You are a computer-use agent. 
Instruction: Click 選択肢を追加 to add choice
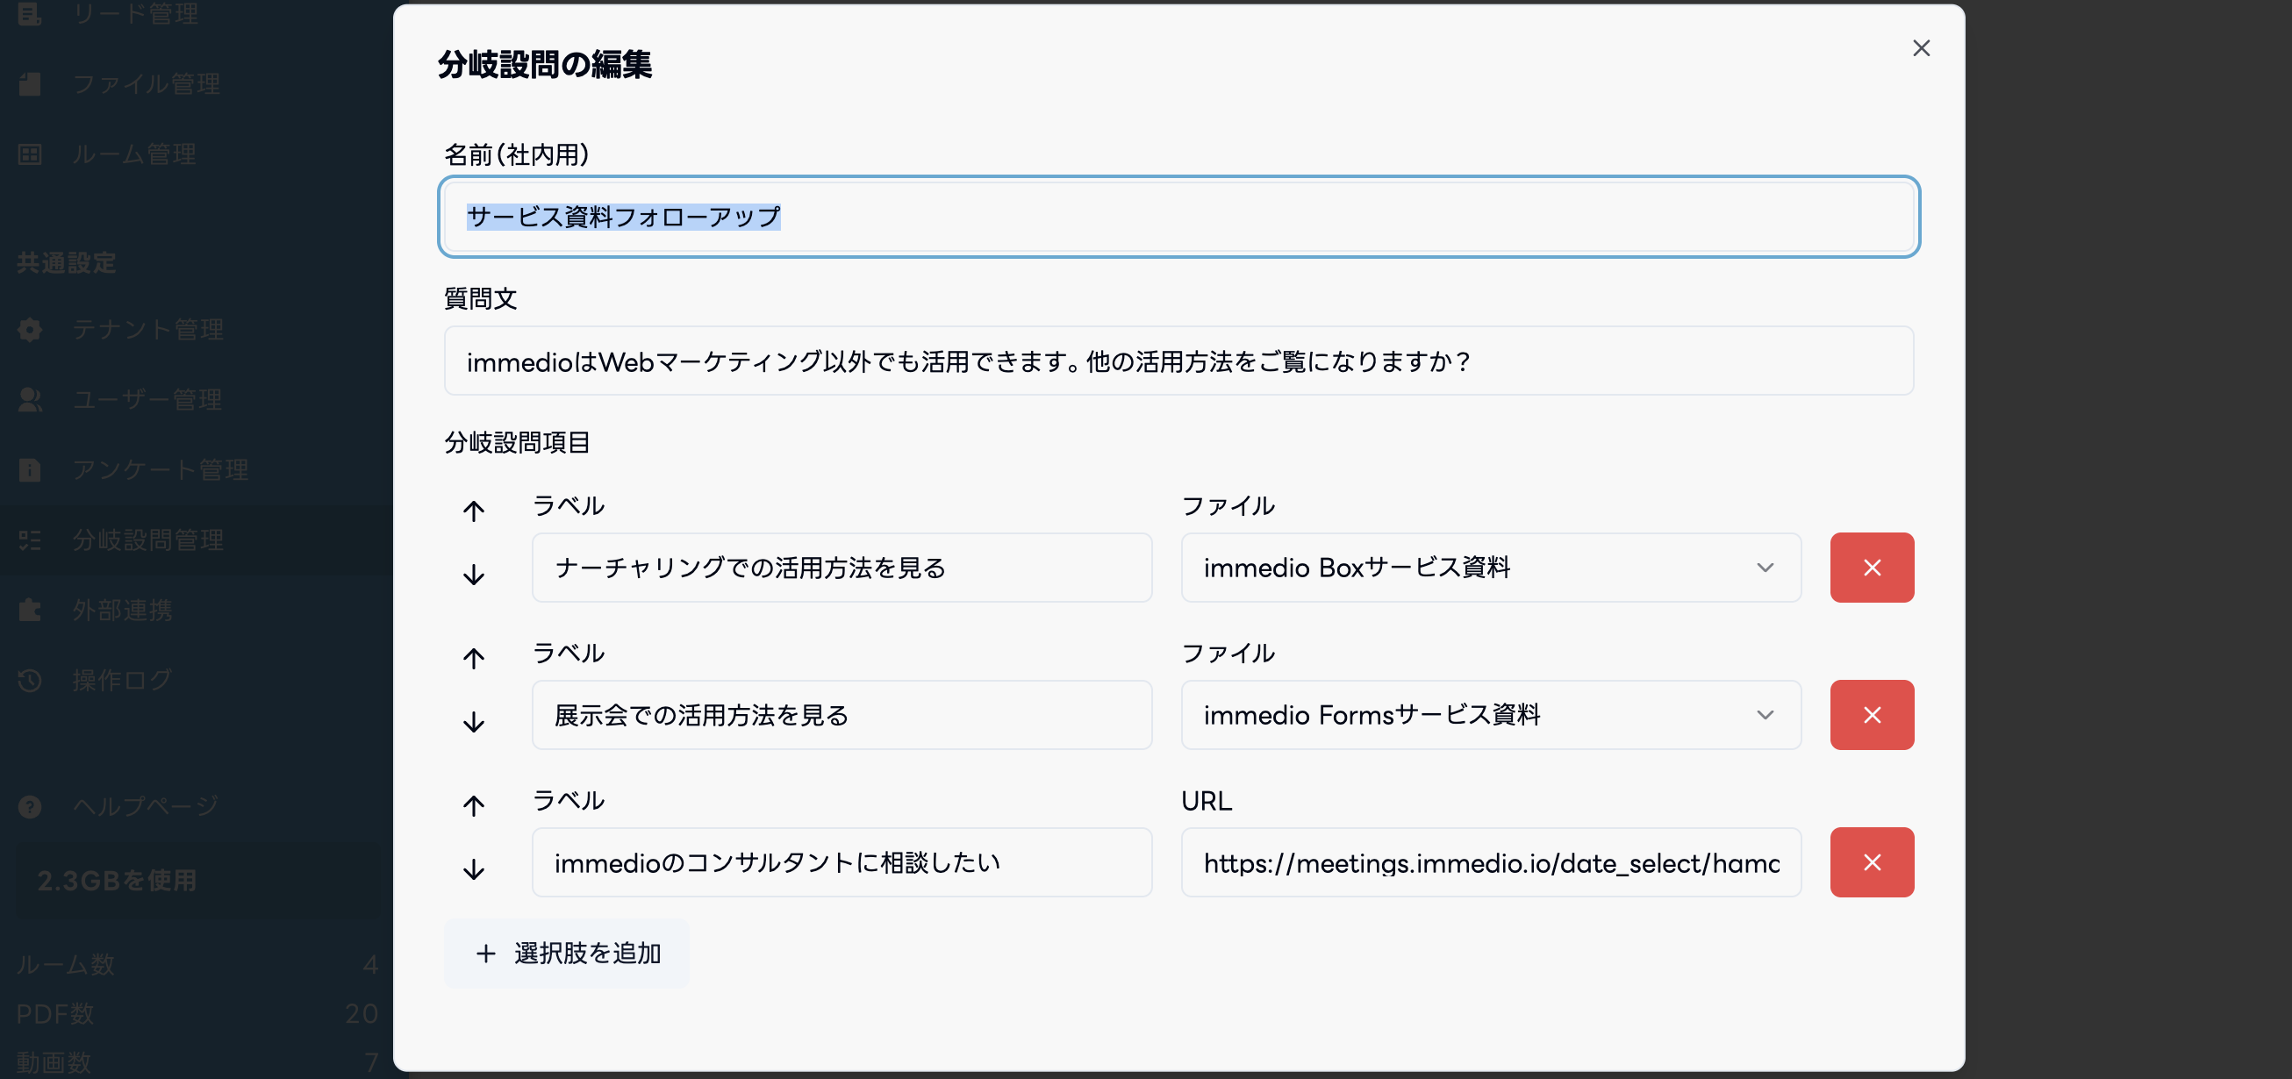[567, 954]
